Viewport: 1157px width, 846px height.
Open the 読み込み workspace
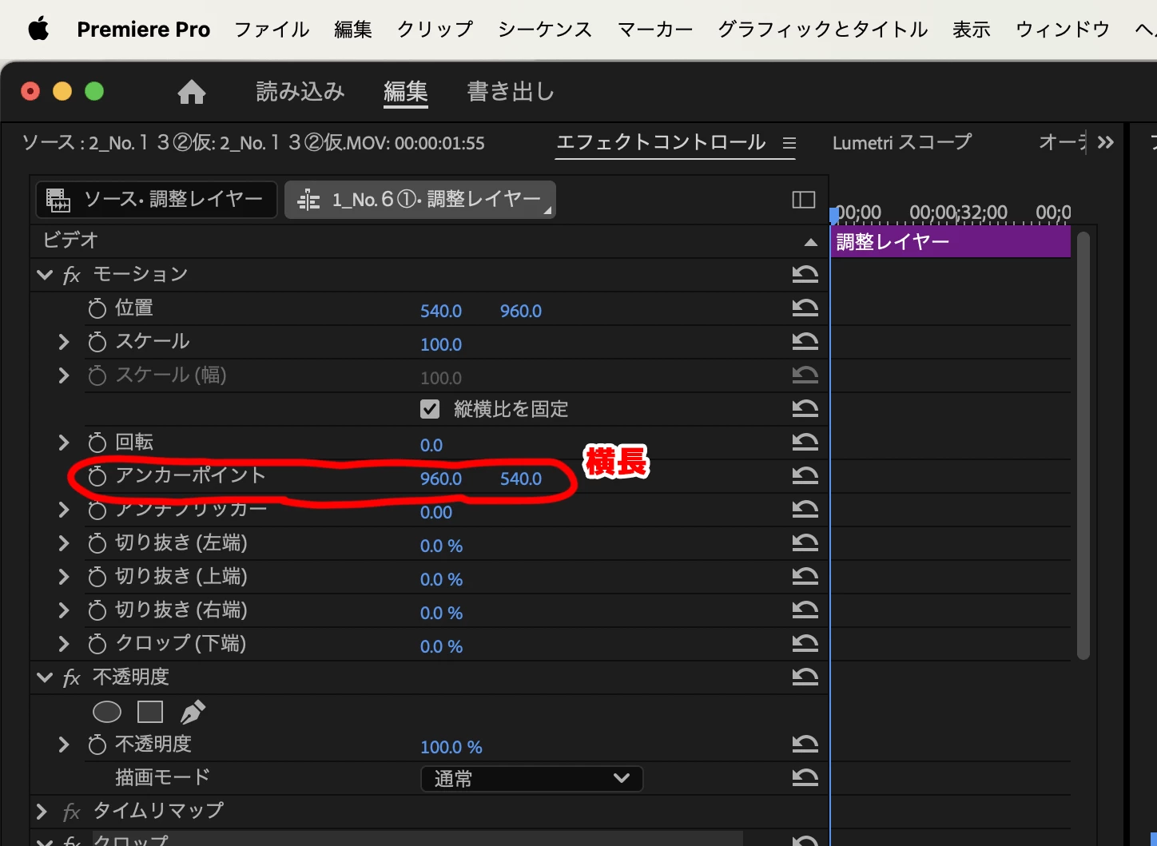point(300,92)
